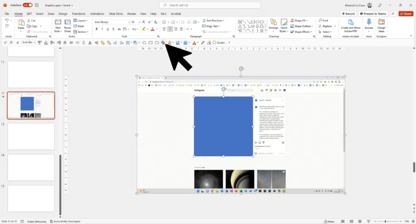Click the Share button
The height and width of the screenshot is (224, 416).
pos(406,13)
